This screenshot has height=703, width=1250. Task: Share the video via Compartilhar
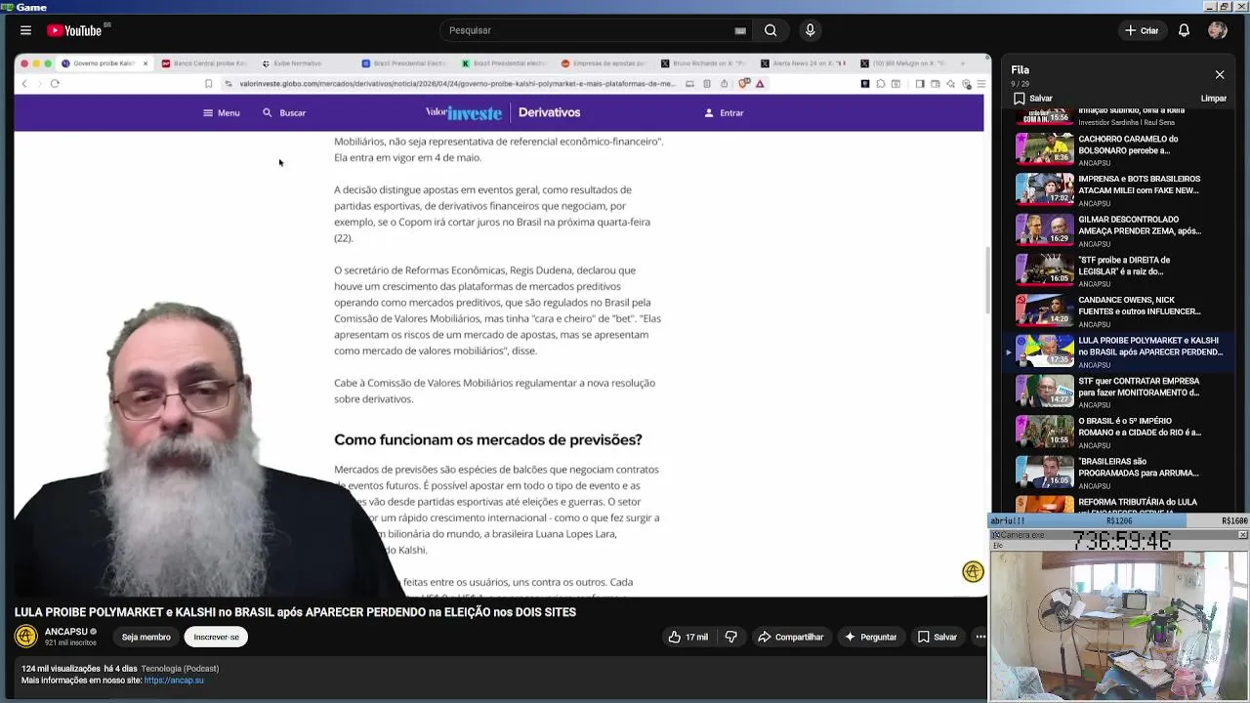click(x=791, y=637)
